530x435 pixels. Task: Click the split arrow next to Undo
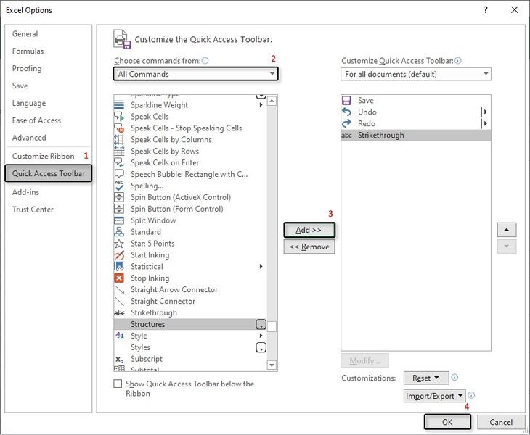point(485,112)
